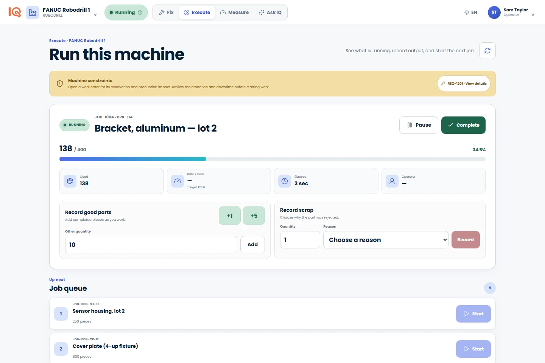Click the Elapsed clock icon
545x363 pixels.
[285, 181]
